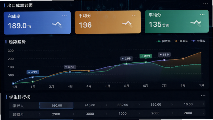Click the trend line icon on the orange card

(127, 24)
